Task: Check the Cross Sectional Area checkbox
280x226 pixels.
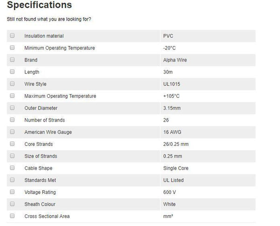Action: [12, 216]
